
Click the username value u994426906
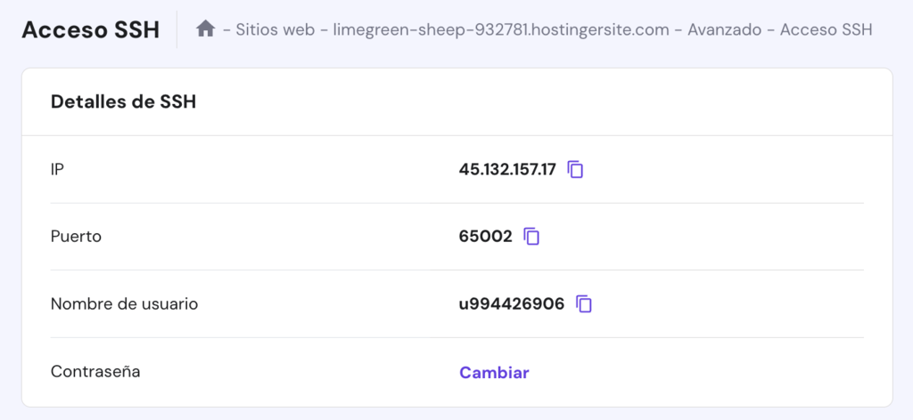[x=511, y=304]
